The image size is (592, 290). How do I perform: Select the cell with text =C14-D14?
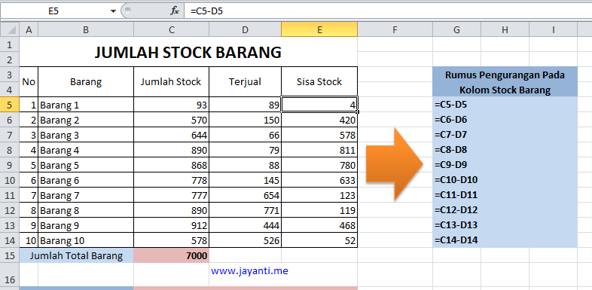click(456, 240)
